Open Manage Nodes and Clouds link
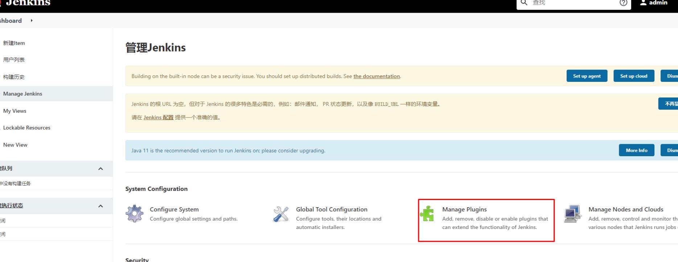Viewport: 678px width, 262px height. click(x=626, y=209)
